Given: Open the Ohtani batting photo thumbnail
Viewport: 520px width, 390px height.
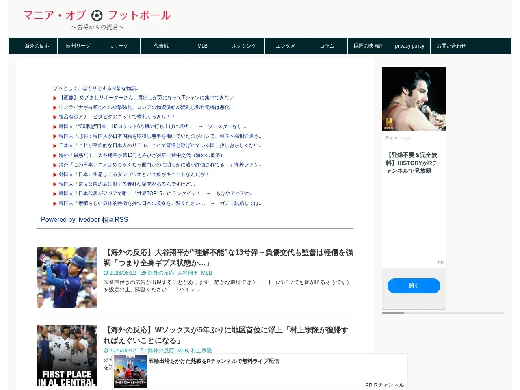Looking at the screenshot, I should [67, 277].
